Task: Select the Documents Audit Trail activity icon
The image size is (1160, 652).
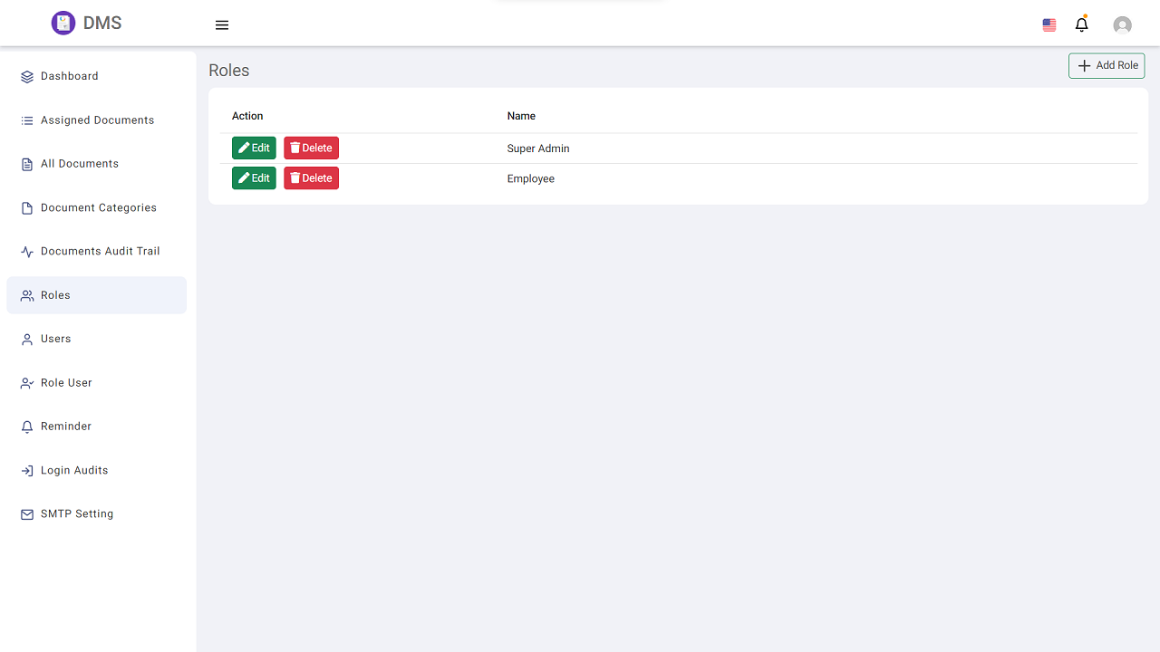Action: pos(26,251)
